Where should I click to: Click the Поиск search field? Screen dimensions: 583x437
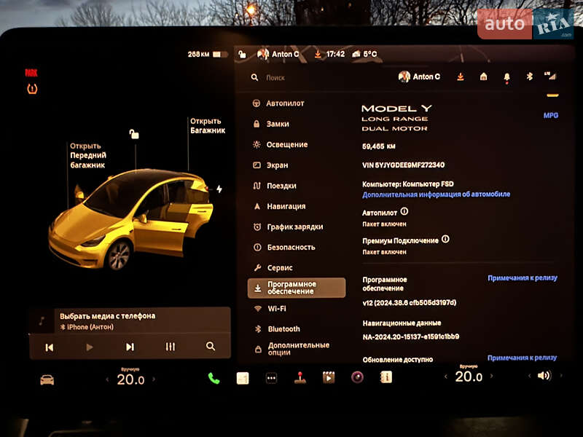click(275, 78)
